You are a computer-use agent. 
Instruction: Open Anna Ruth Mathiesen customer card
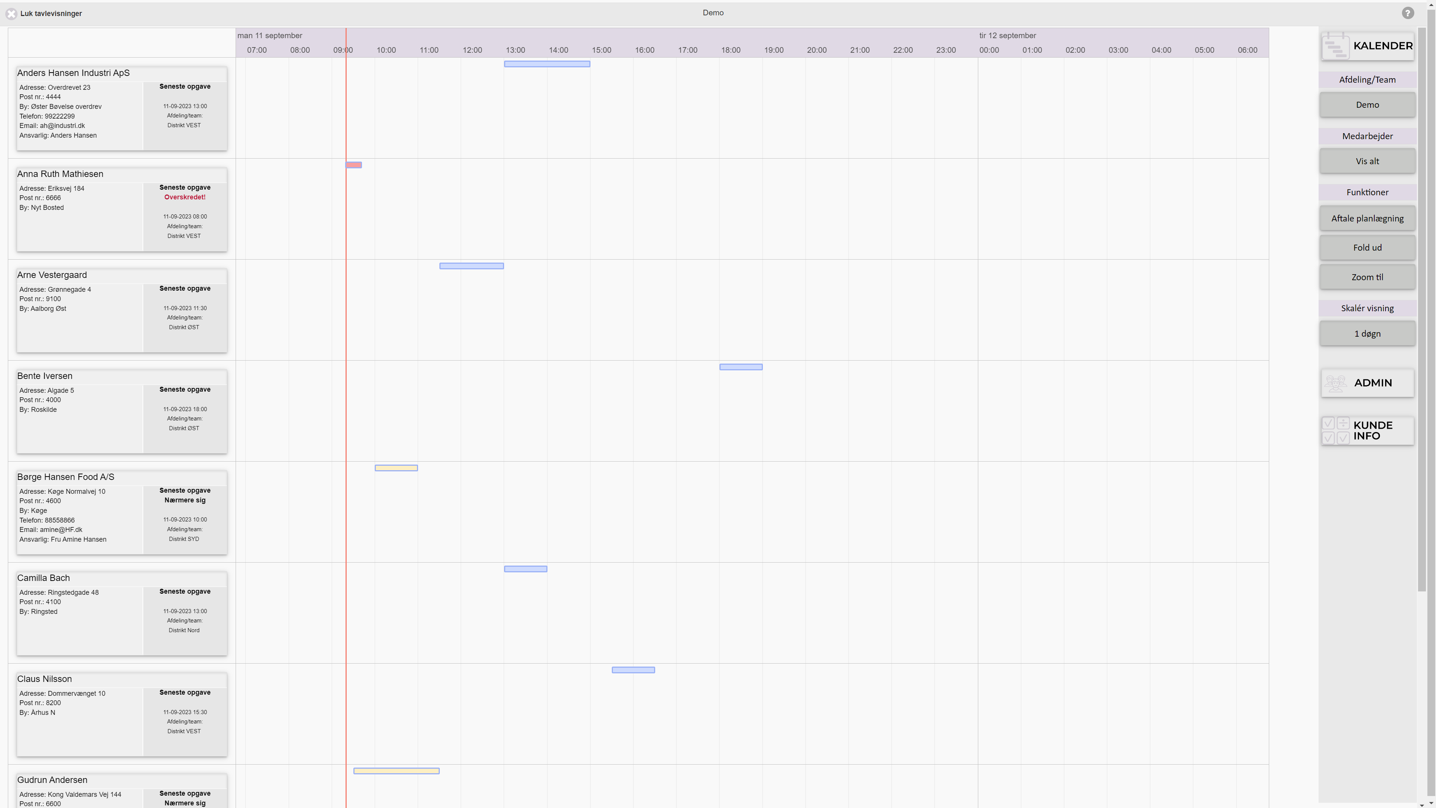click(x=122, y=209)
